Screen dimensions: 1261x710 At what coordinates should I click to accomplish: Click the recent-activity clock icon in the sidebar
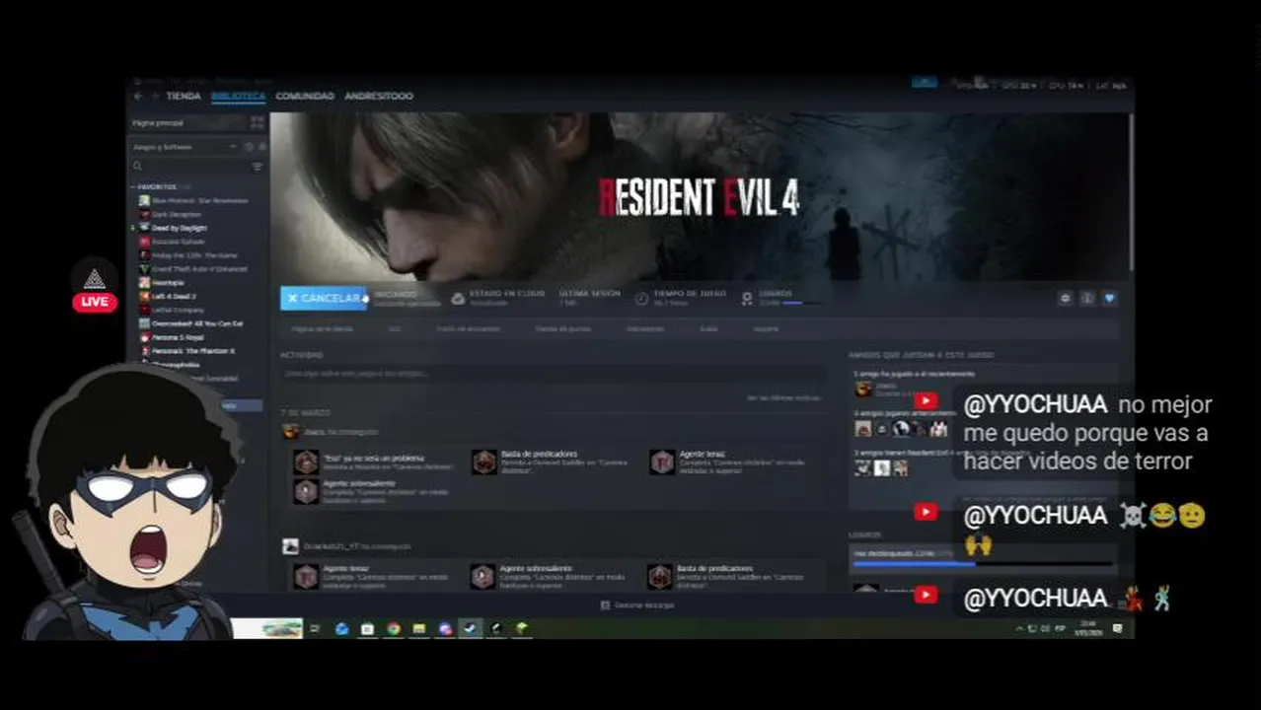tap(250, 147)
